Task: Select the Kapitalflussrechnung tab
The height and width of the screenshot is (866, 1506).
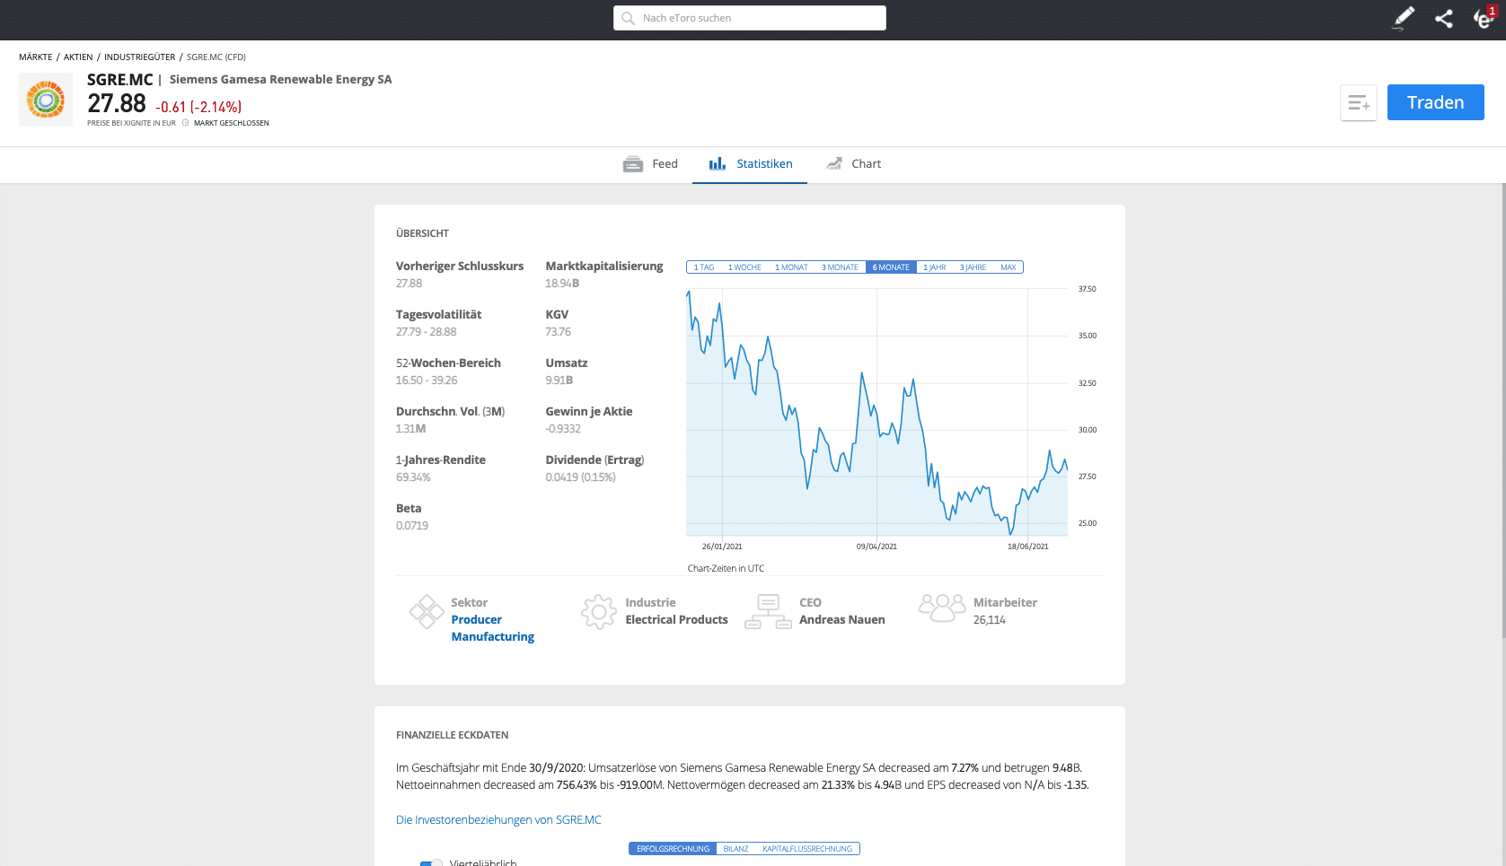Action: tap(807, 849)
